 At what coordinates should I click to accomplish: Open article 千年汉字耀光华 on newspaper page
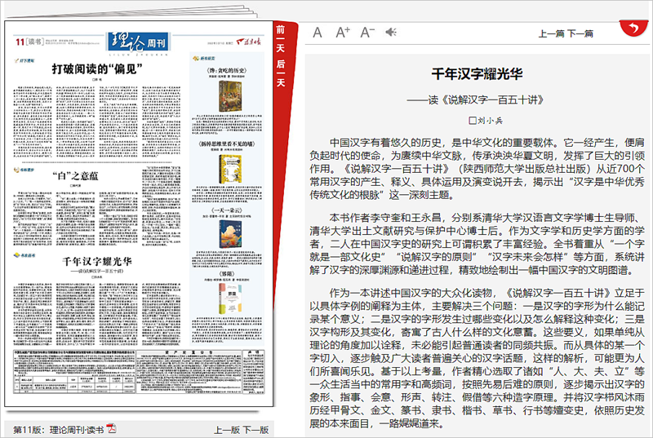pyautogui.click(x=97, y=262)
